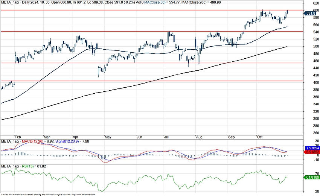Click the Apr label on the time axis
320x196 pixels.
(76, 137)
